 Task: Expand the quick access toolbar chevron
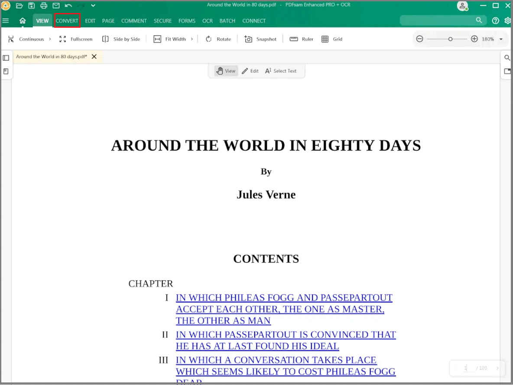93,6
